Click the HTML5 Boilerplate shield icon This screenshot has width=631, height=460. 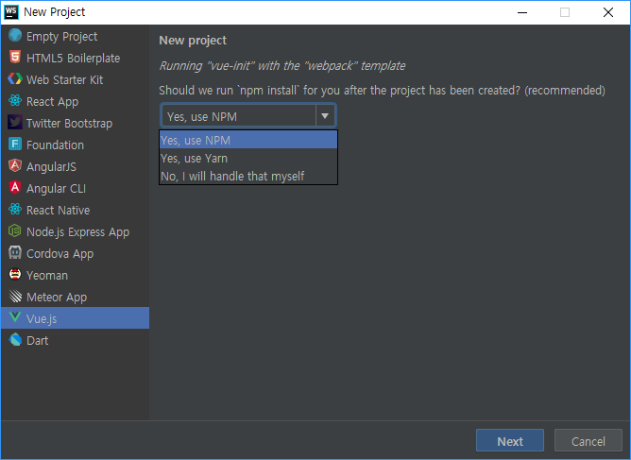click(x=15, y=58)
